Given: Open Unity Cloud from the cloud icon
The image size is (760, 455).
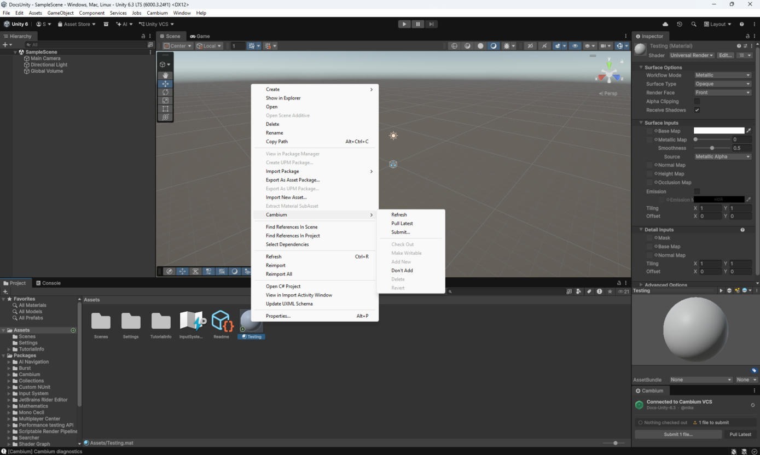Looking at the screenshot, I should [665, 24].
